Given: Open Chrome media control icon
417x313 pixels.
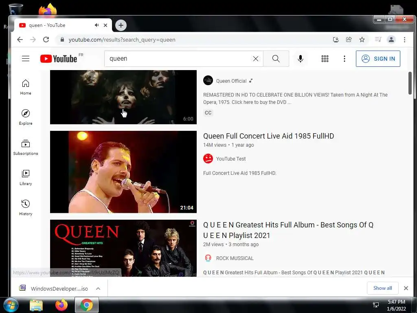Looking at the screenshot, I should click(378, 40).
